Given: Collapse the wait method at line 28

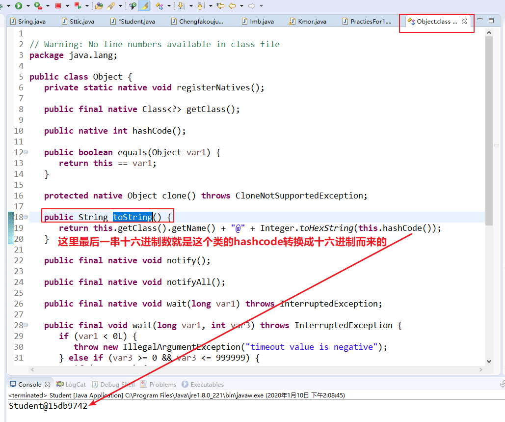Looking at the screenshot, I should (x=26, y=325).
